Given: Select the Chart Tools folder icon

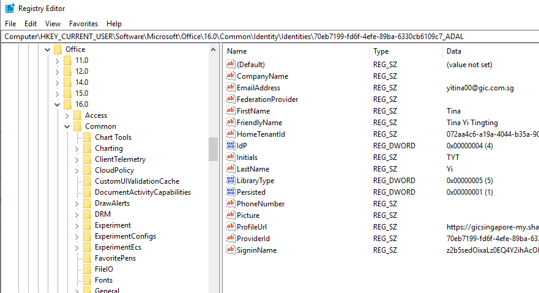Looking at the screenshot, I should click(87, 137).
